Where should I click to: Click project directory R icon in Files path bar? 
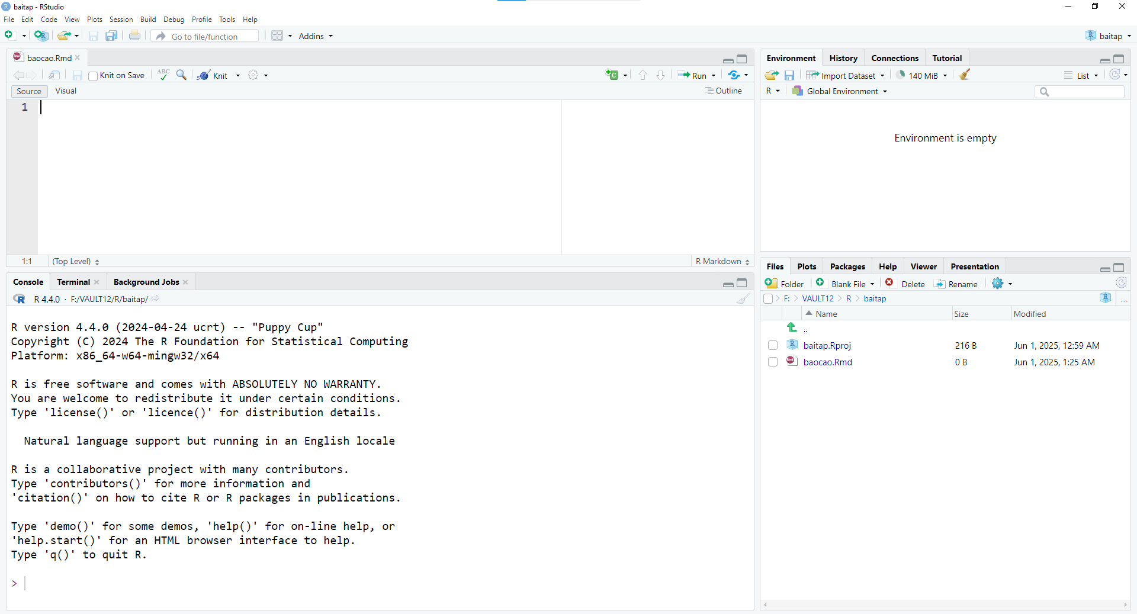coord(1106,298)
